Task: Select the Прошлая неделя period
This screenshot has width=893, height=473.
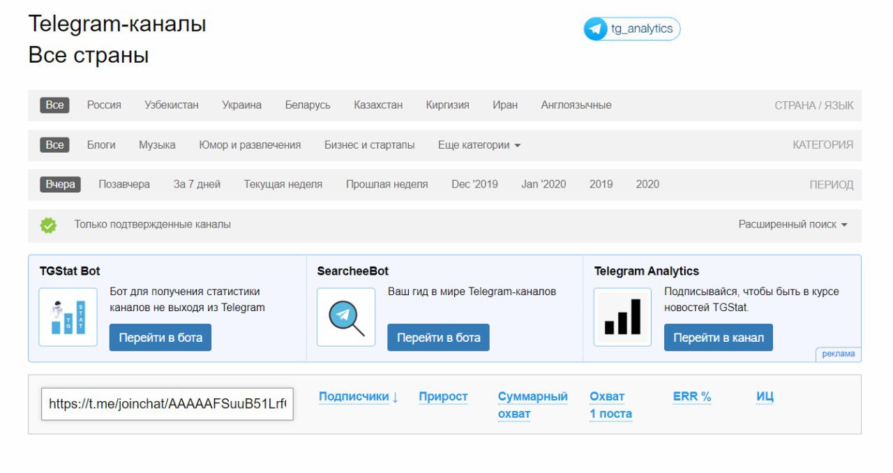Action: click(387, 184)
